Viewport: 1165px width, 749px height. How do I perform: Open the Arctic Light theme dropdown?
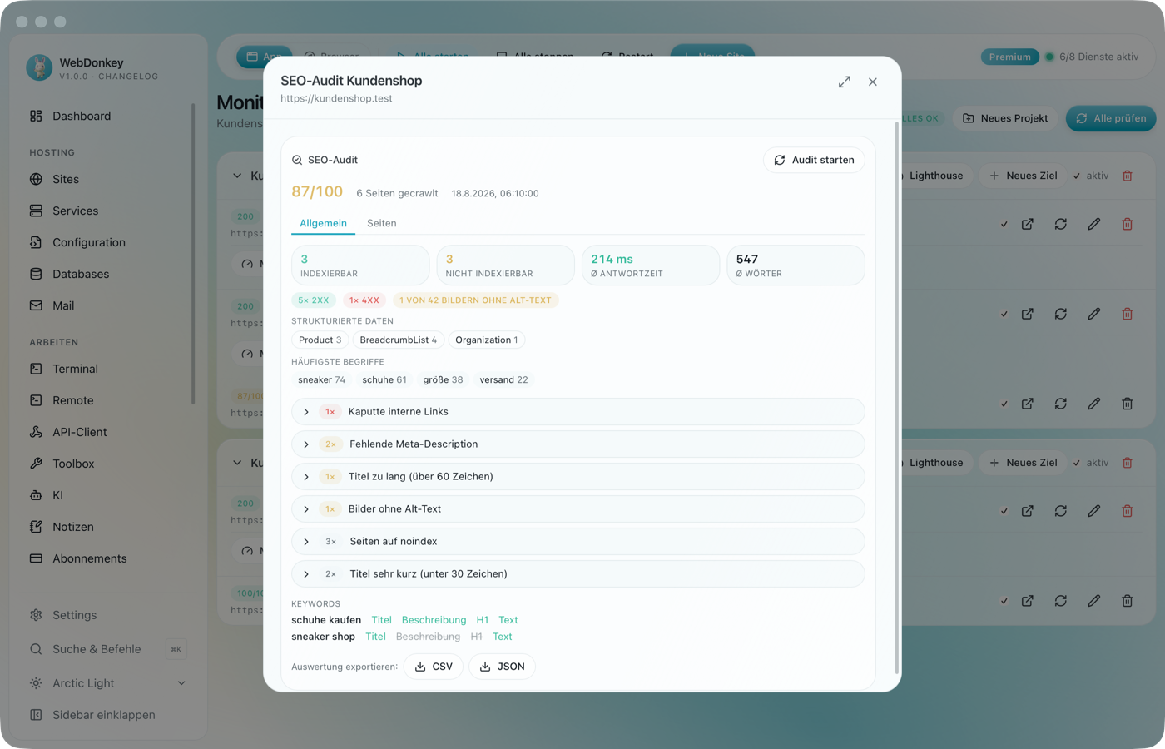pos(108,683)
